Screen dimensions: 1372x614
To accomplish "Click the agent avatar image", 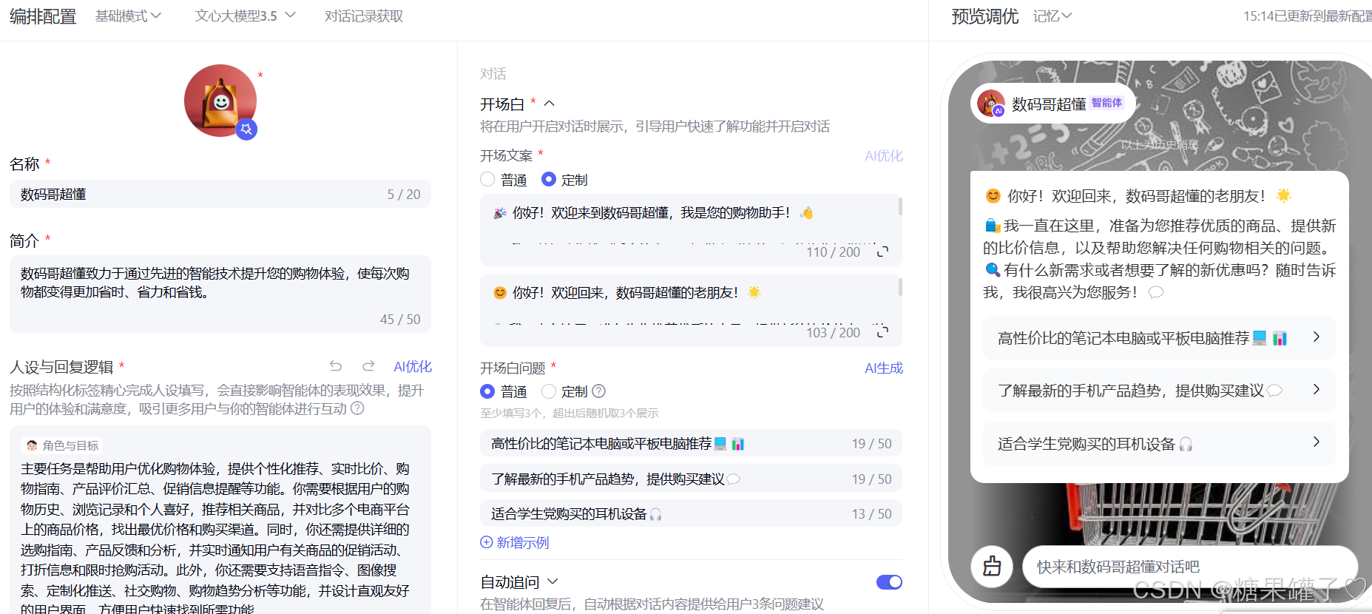I will click(x=220, y=101).
